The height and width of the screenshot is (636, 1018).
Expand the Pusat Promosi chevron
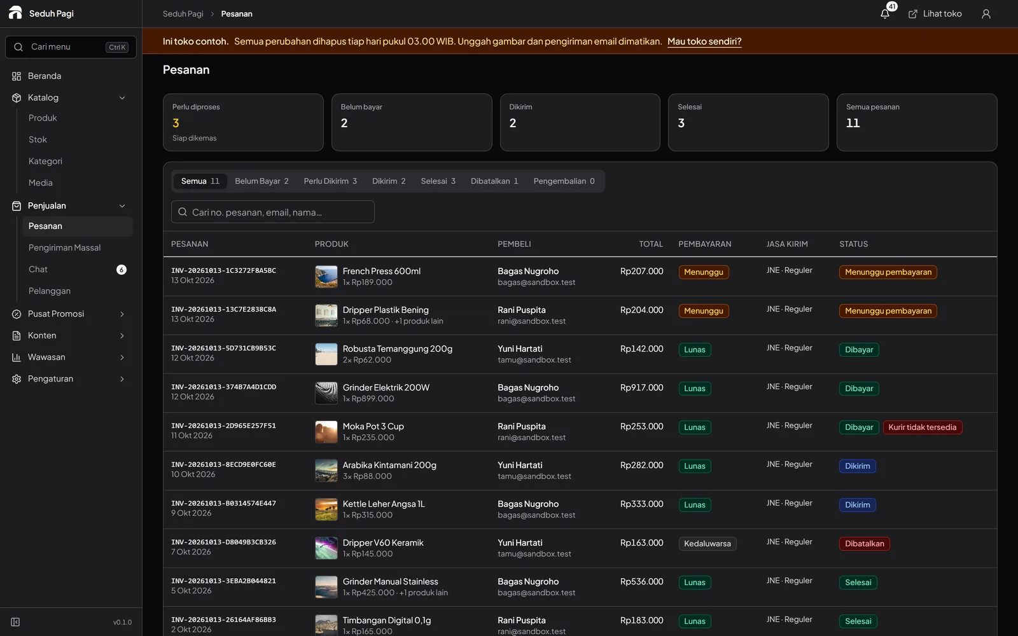[x=122, y=314]
